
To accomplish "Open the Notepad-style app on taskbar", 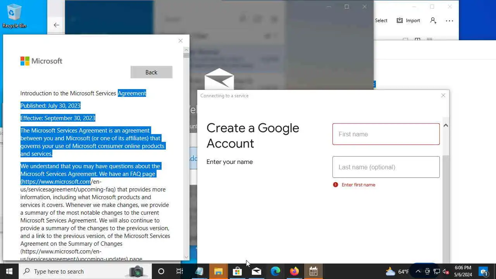I will click(x=199, y=271).
